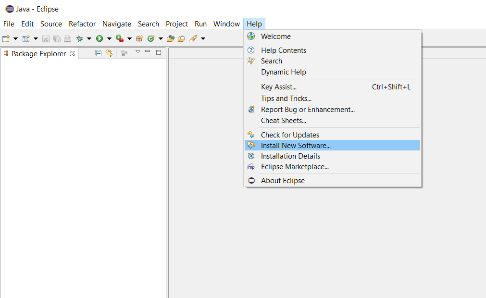Open the New wizard dropdown arrow

[15, 39]
